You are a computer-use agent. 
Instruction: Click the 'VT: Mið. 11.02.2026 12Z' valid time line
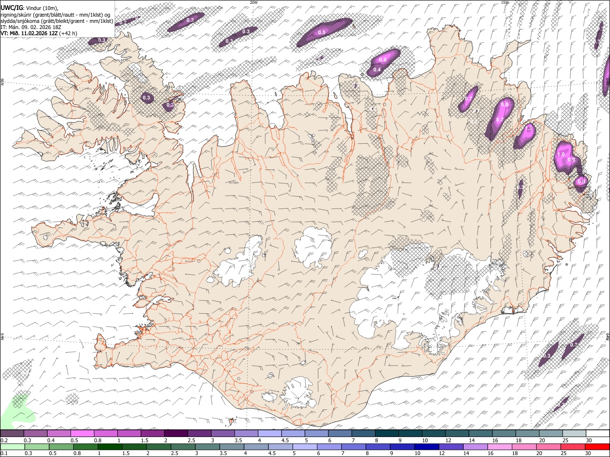pyautogui.click(x=29, y=33)
